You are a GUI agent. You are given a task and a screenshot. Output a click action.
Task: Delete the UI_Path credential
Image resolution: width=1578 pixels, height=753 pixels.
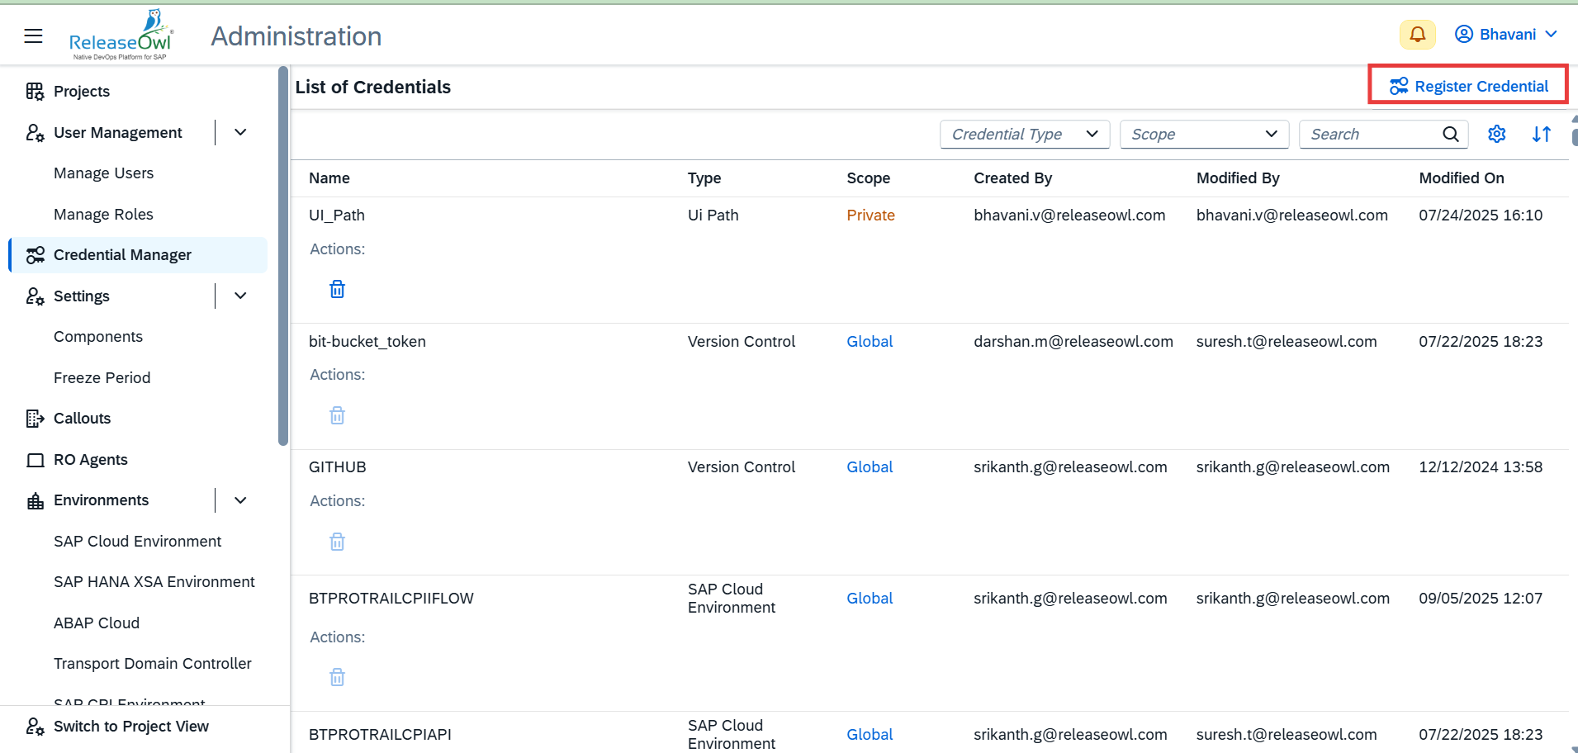coord(337,289)
